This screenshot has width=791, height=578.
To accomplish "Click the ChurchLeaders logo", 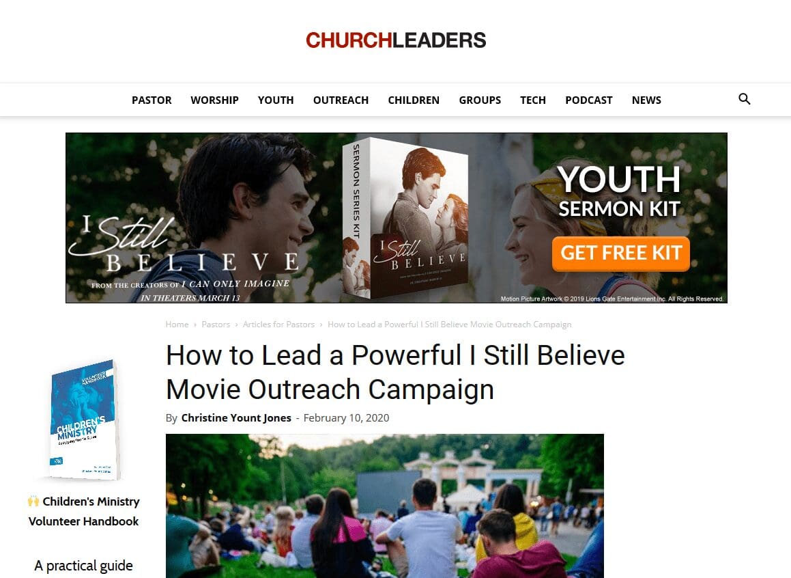I will click(x=396, y=40).
